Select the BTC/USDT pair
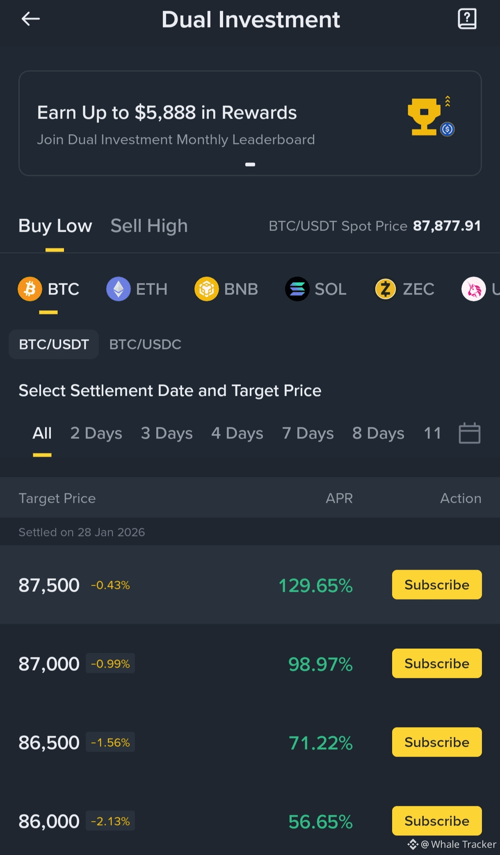The height and width of the screenshot is (855, 500). click(54, 344)
